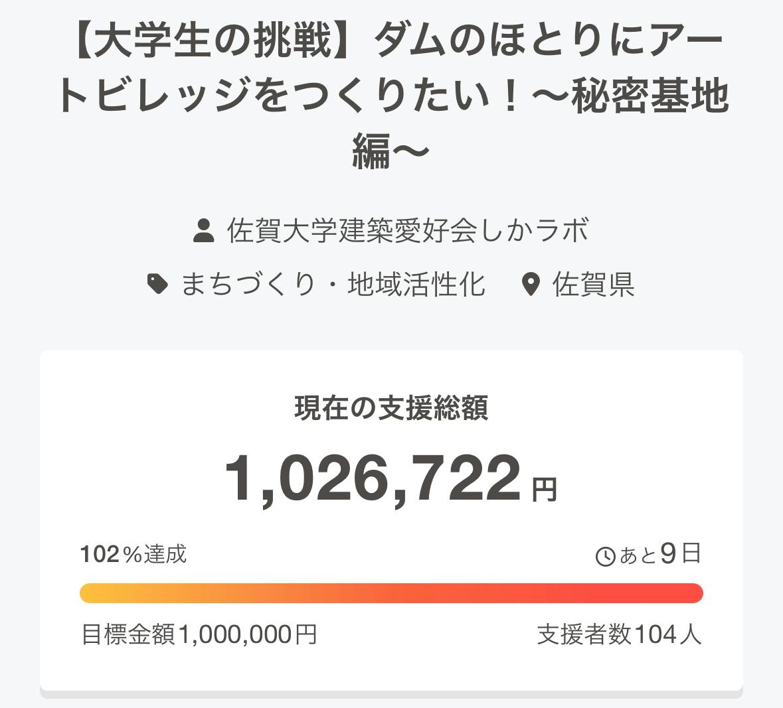Click the orange midpoint of the progress bar
This screenshot has height=708, width=783.
pos(391,593)
